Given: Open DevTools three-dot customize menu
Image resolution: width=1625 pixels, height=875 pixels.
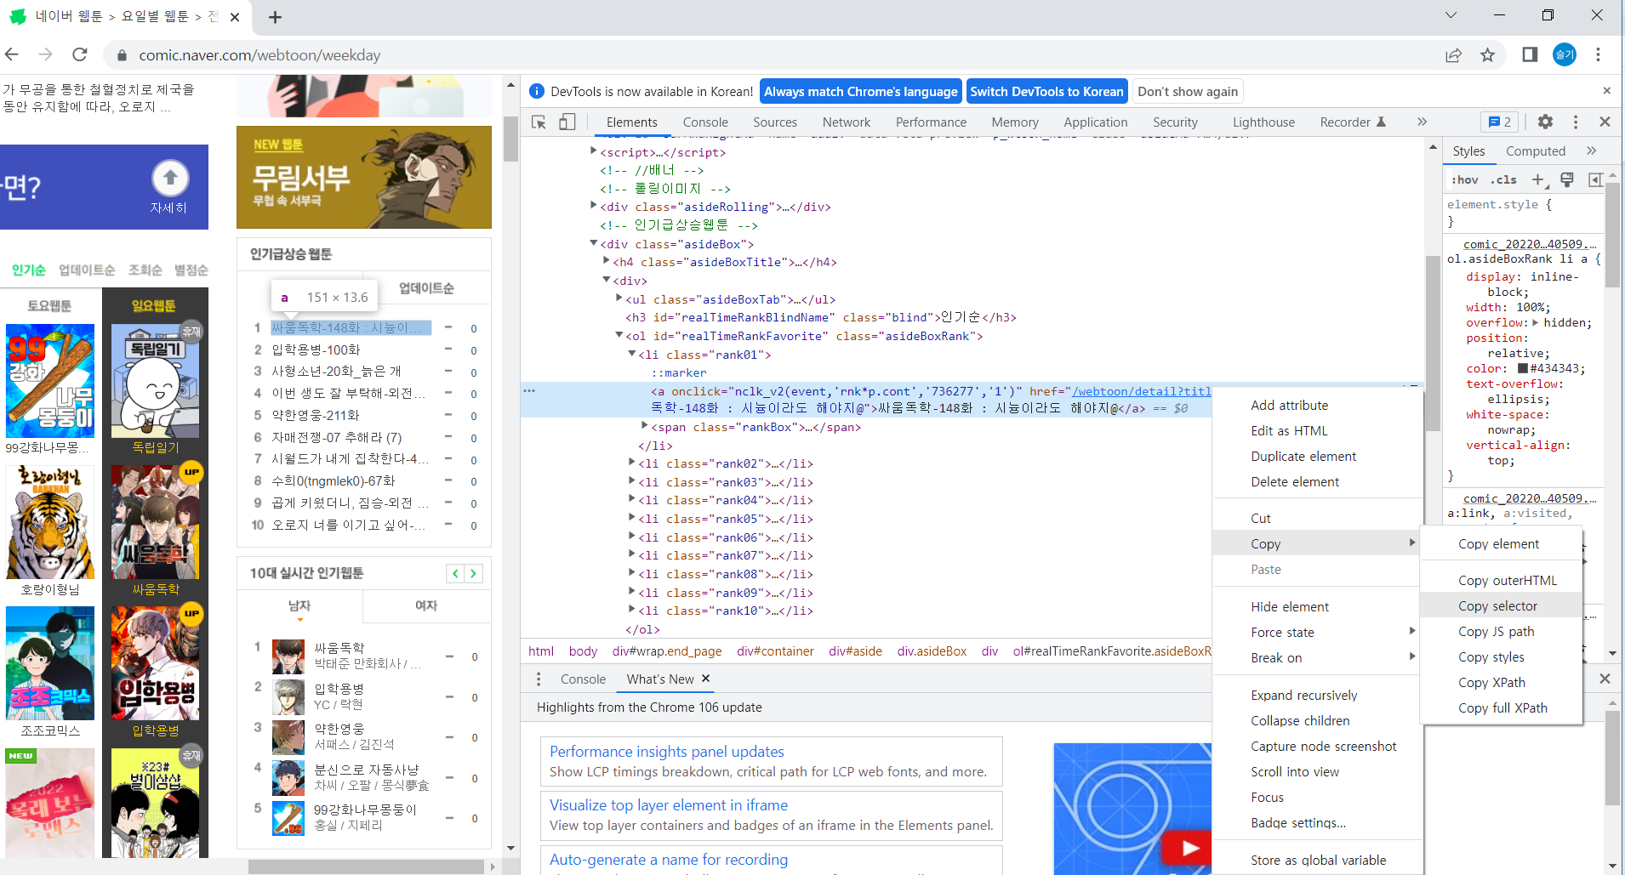Looking at the screenshot, I should [x=1575, y=122].
